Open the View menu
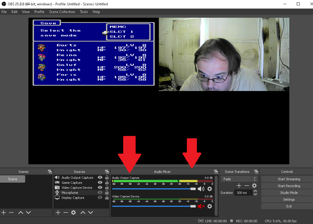The image size is (313, 224). [x=26, y=12]
